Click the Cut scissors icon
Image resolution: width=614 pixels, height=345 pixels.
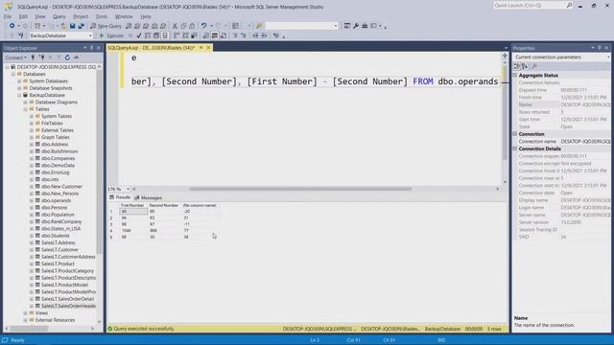(175, 26)
